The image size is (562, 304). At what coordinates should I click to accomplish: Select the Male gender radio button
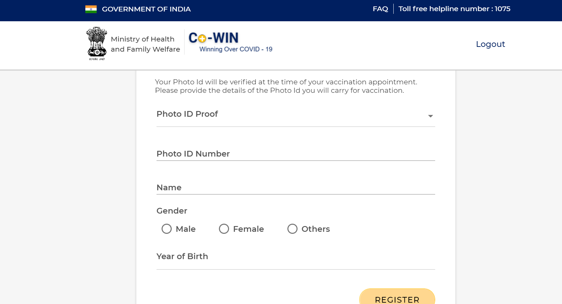(x=167, y=229)
